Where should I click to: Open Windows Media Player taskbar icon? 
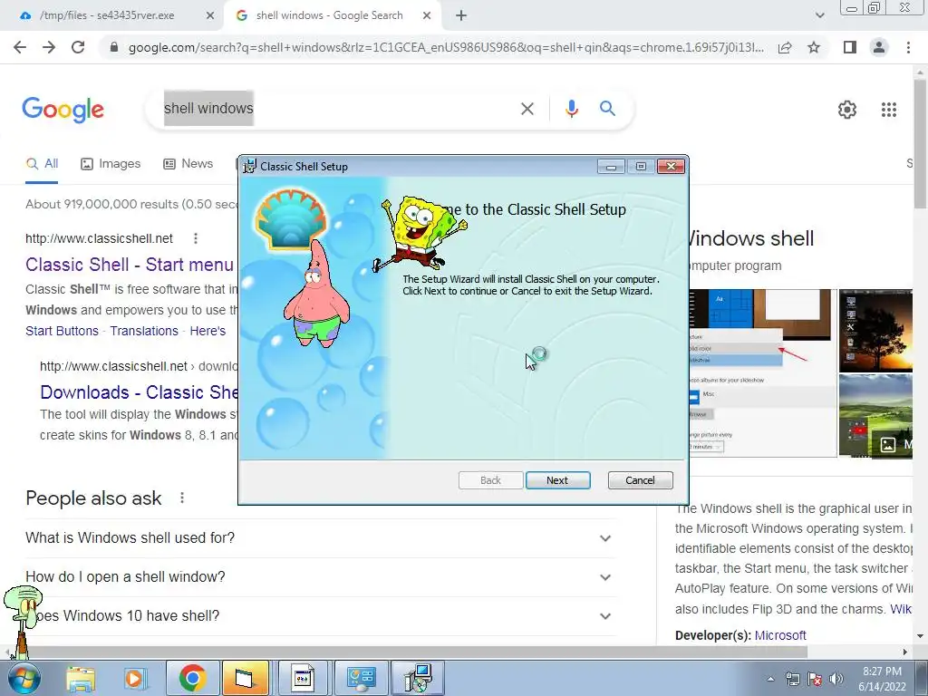135,678
